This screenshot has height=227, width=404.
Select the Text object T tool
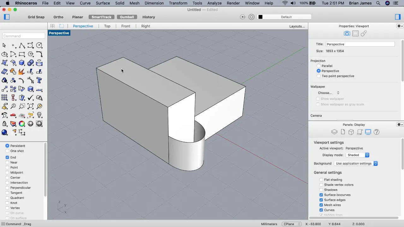(39, 80)
